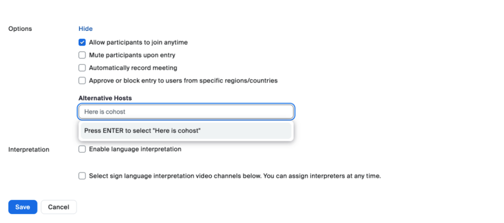Click the Alternative Hosts heading
This screenshot has width=504, height=223.
coord(105,98)
